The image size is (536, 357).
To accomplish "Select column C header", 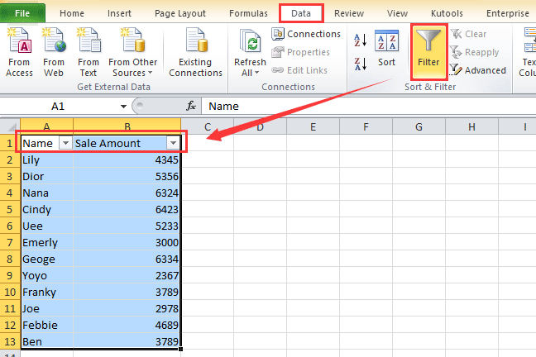I will [207, 126].
